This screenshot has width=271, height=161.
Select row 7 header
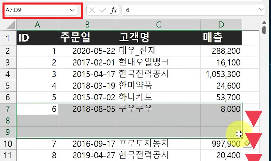[8, 109]
